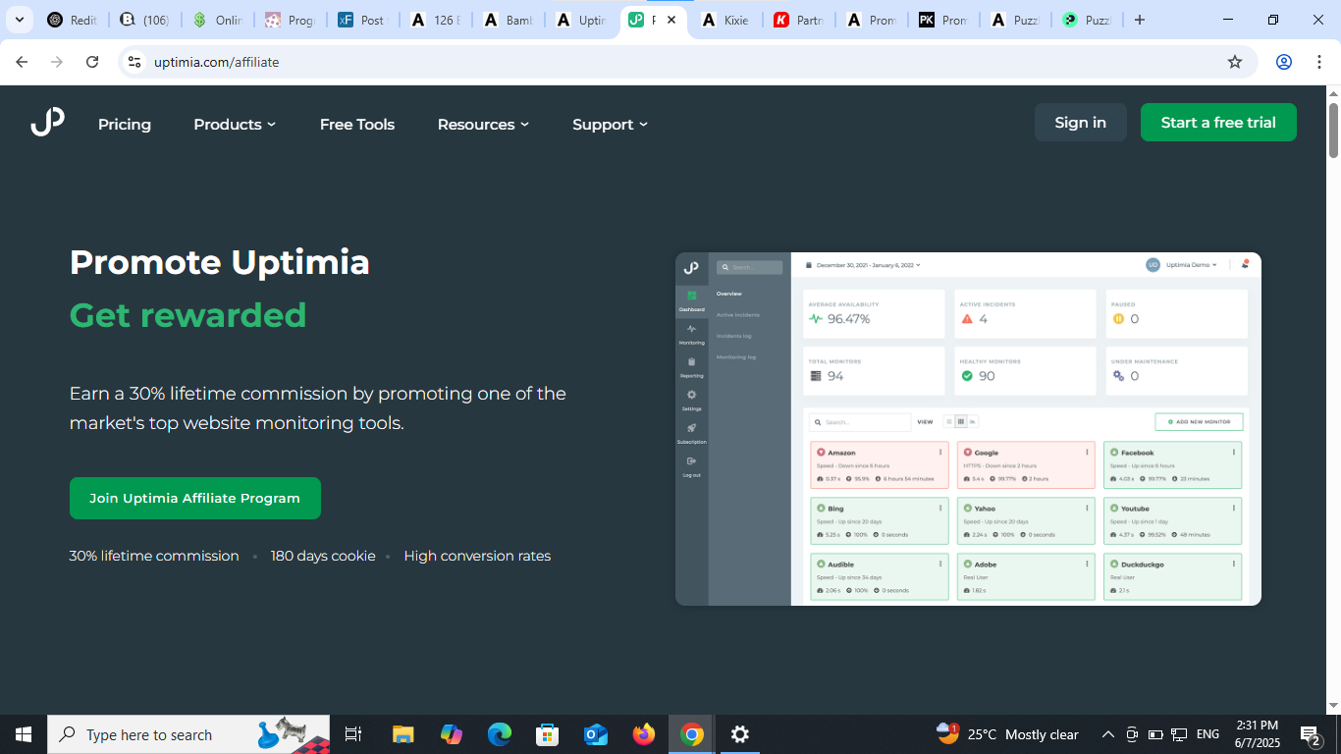Close the active Uptimia tab
The image size is (1341, 754).
(x=671, y=20)
